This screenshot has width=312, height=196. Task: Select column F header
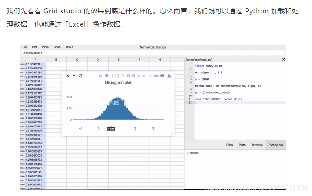pyautogui.click(x=139, y=60)
